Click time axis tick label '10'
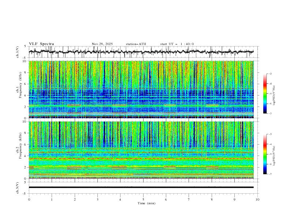This screenshot has width=290, height=224. coord(257,199)
